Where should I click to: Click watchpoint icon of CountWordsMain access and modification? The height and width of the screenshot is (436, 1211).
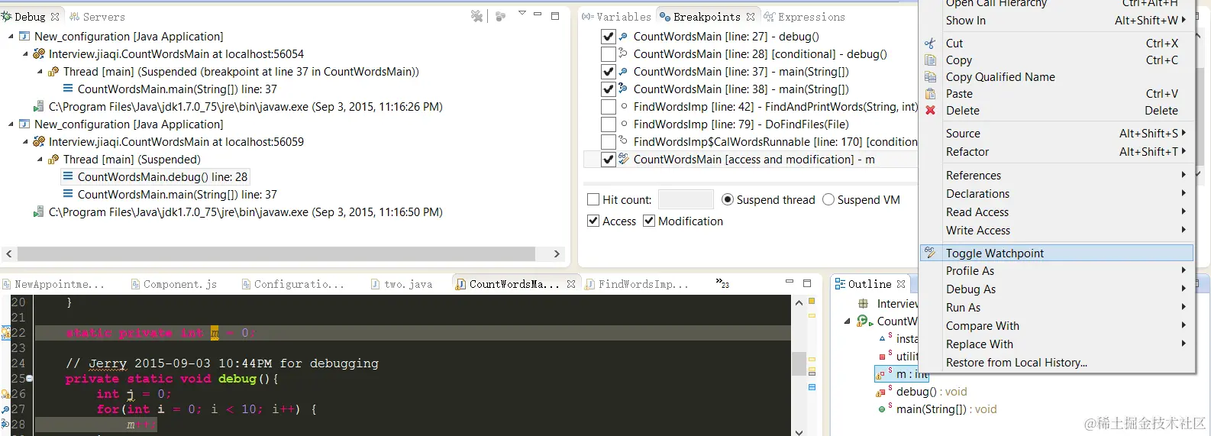[x=623, y=159]
